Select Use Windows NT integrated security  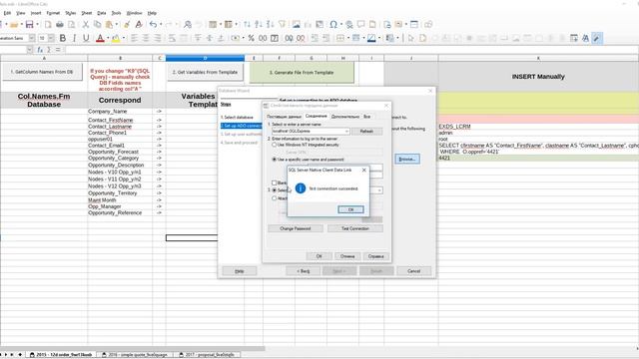pos(275,145)
